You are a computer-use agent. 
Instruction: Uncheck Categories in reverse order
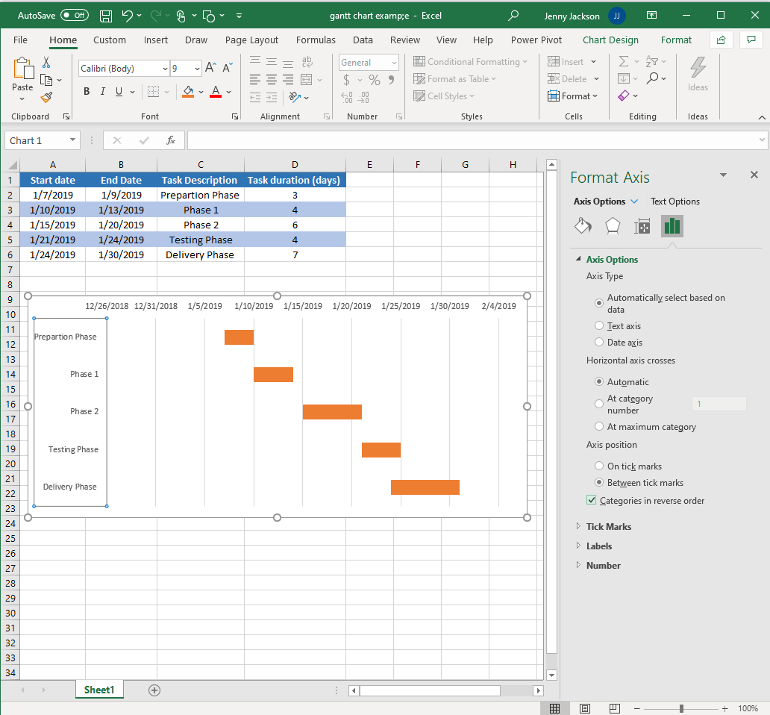pos(592,500)
